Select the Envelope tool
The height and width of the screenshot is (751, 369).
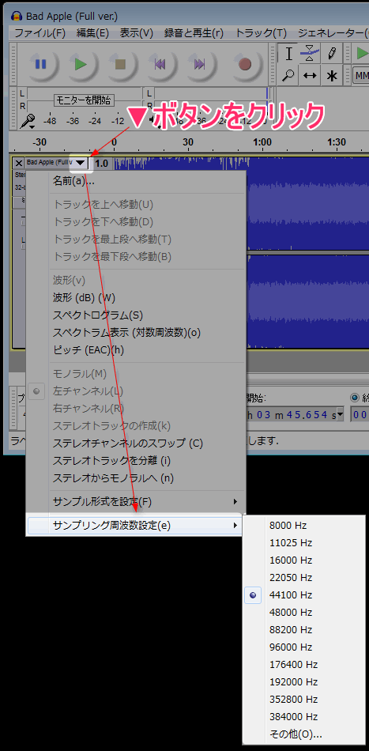pyautogui.click(x=310, y=54)
